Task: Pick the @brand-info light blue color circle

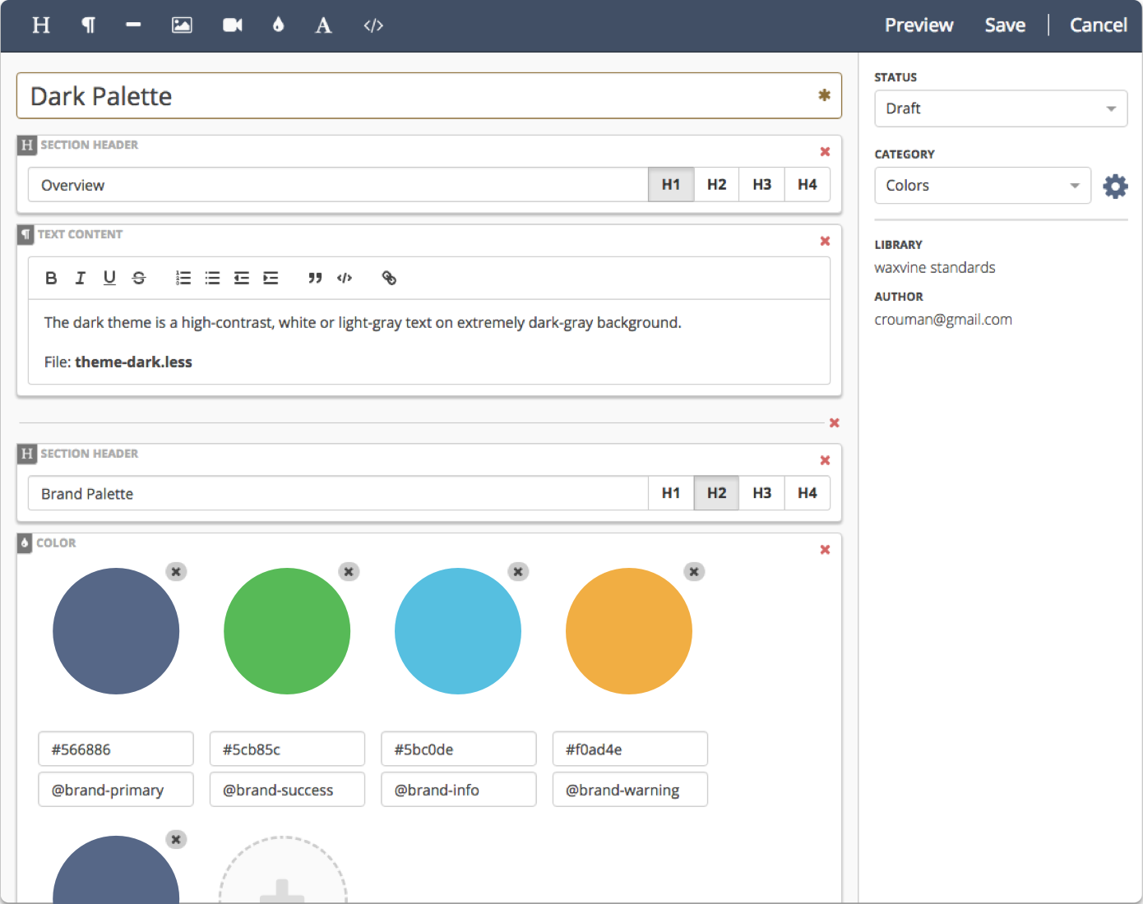Action: [458, 631]
